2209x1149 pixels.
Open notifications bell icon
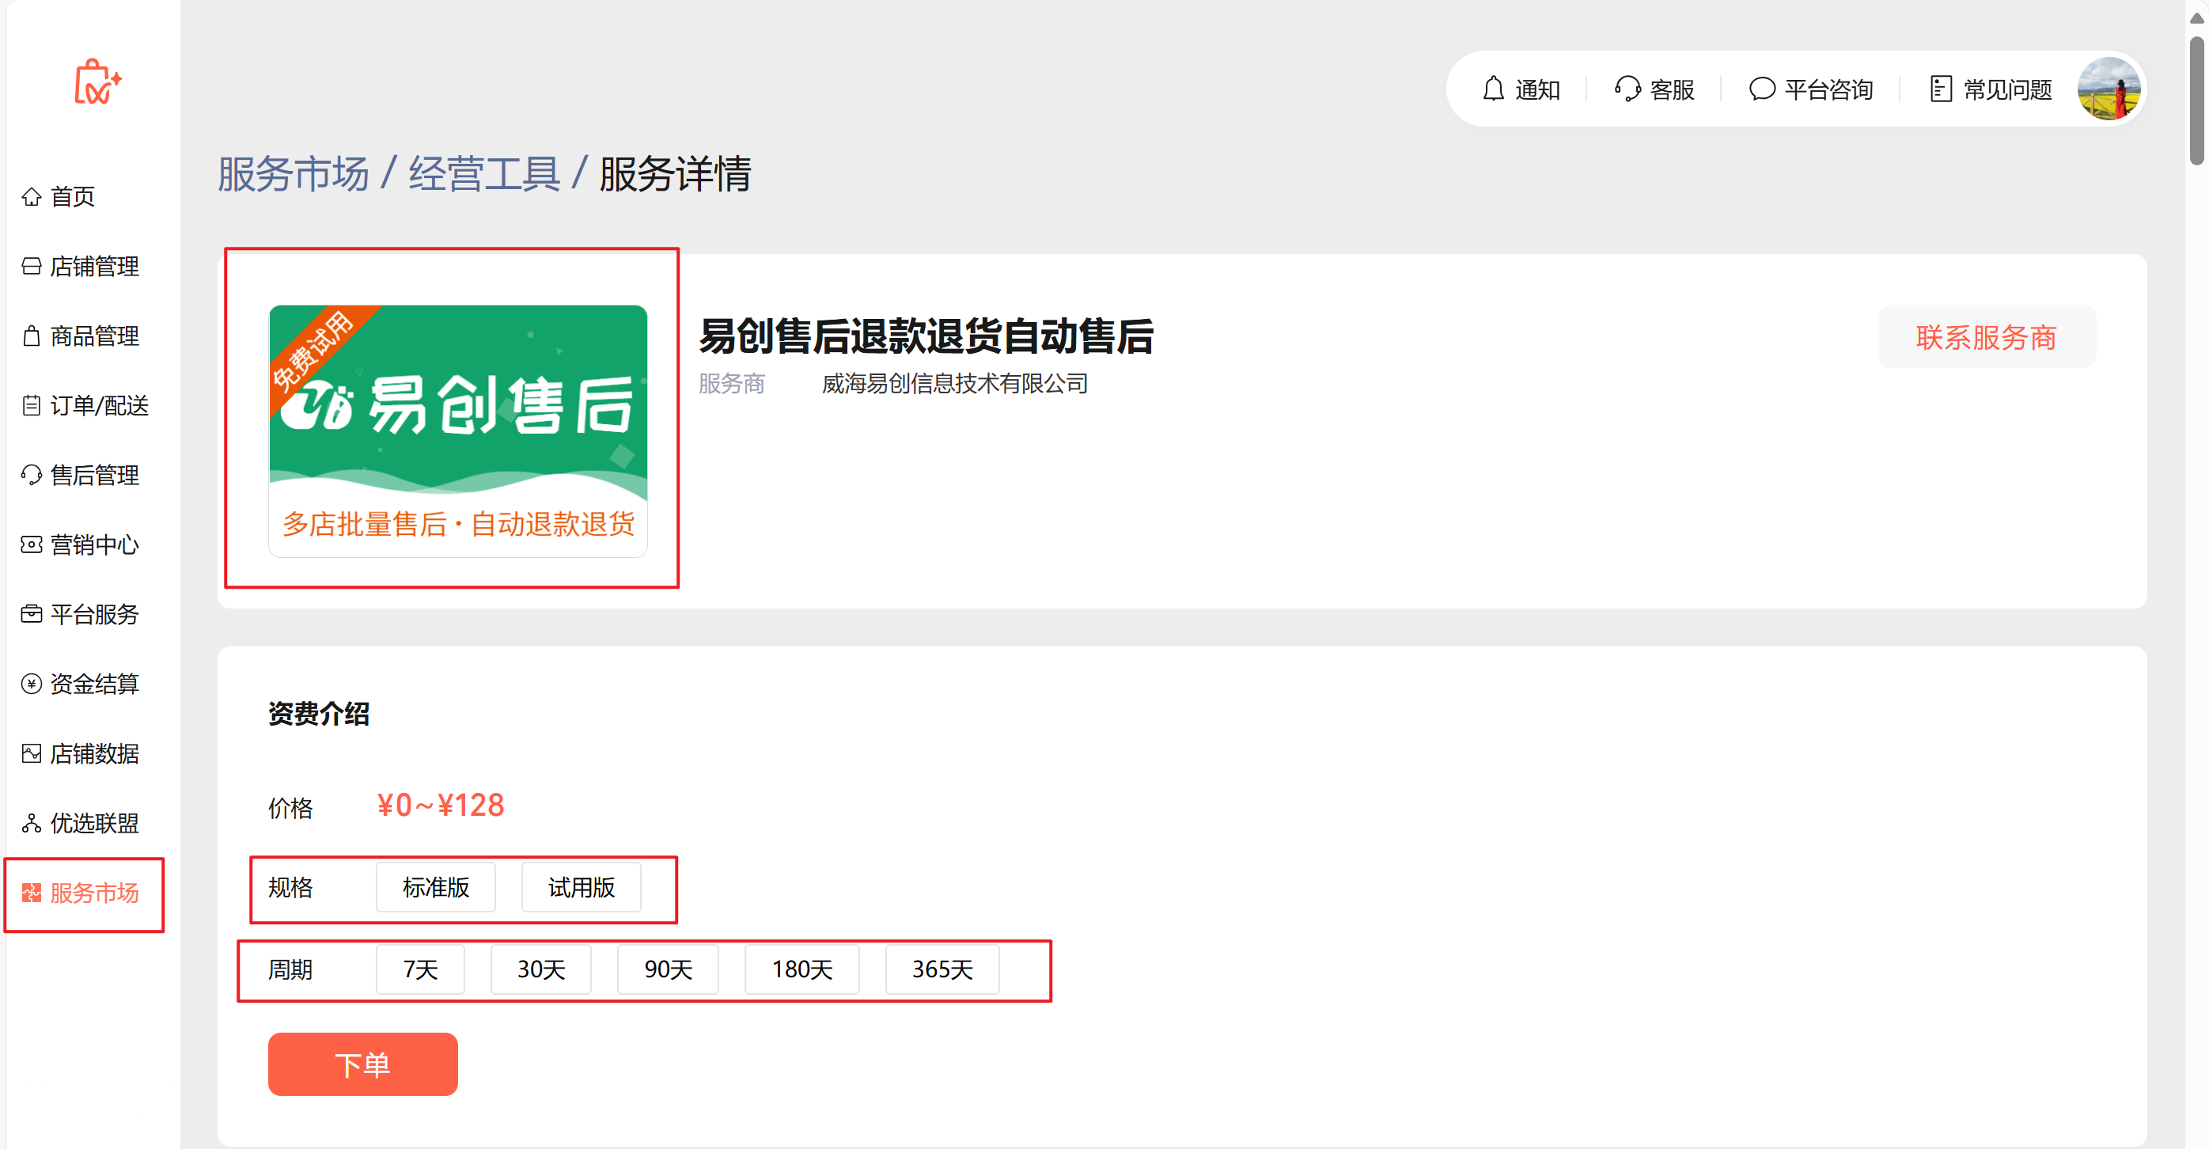coord(1493,89)
